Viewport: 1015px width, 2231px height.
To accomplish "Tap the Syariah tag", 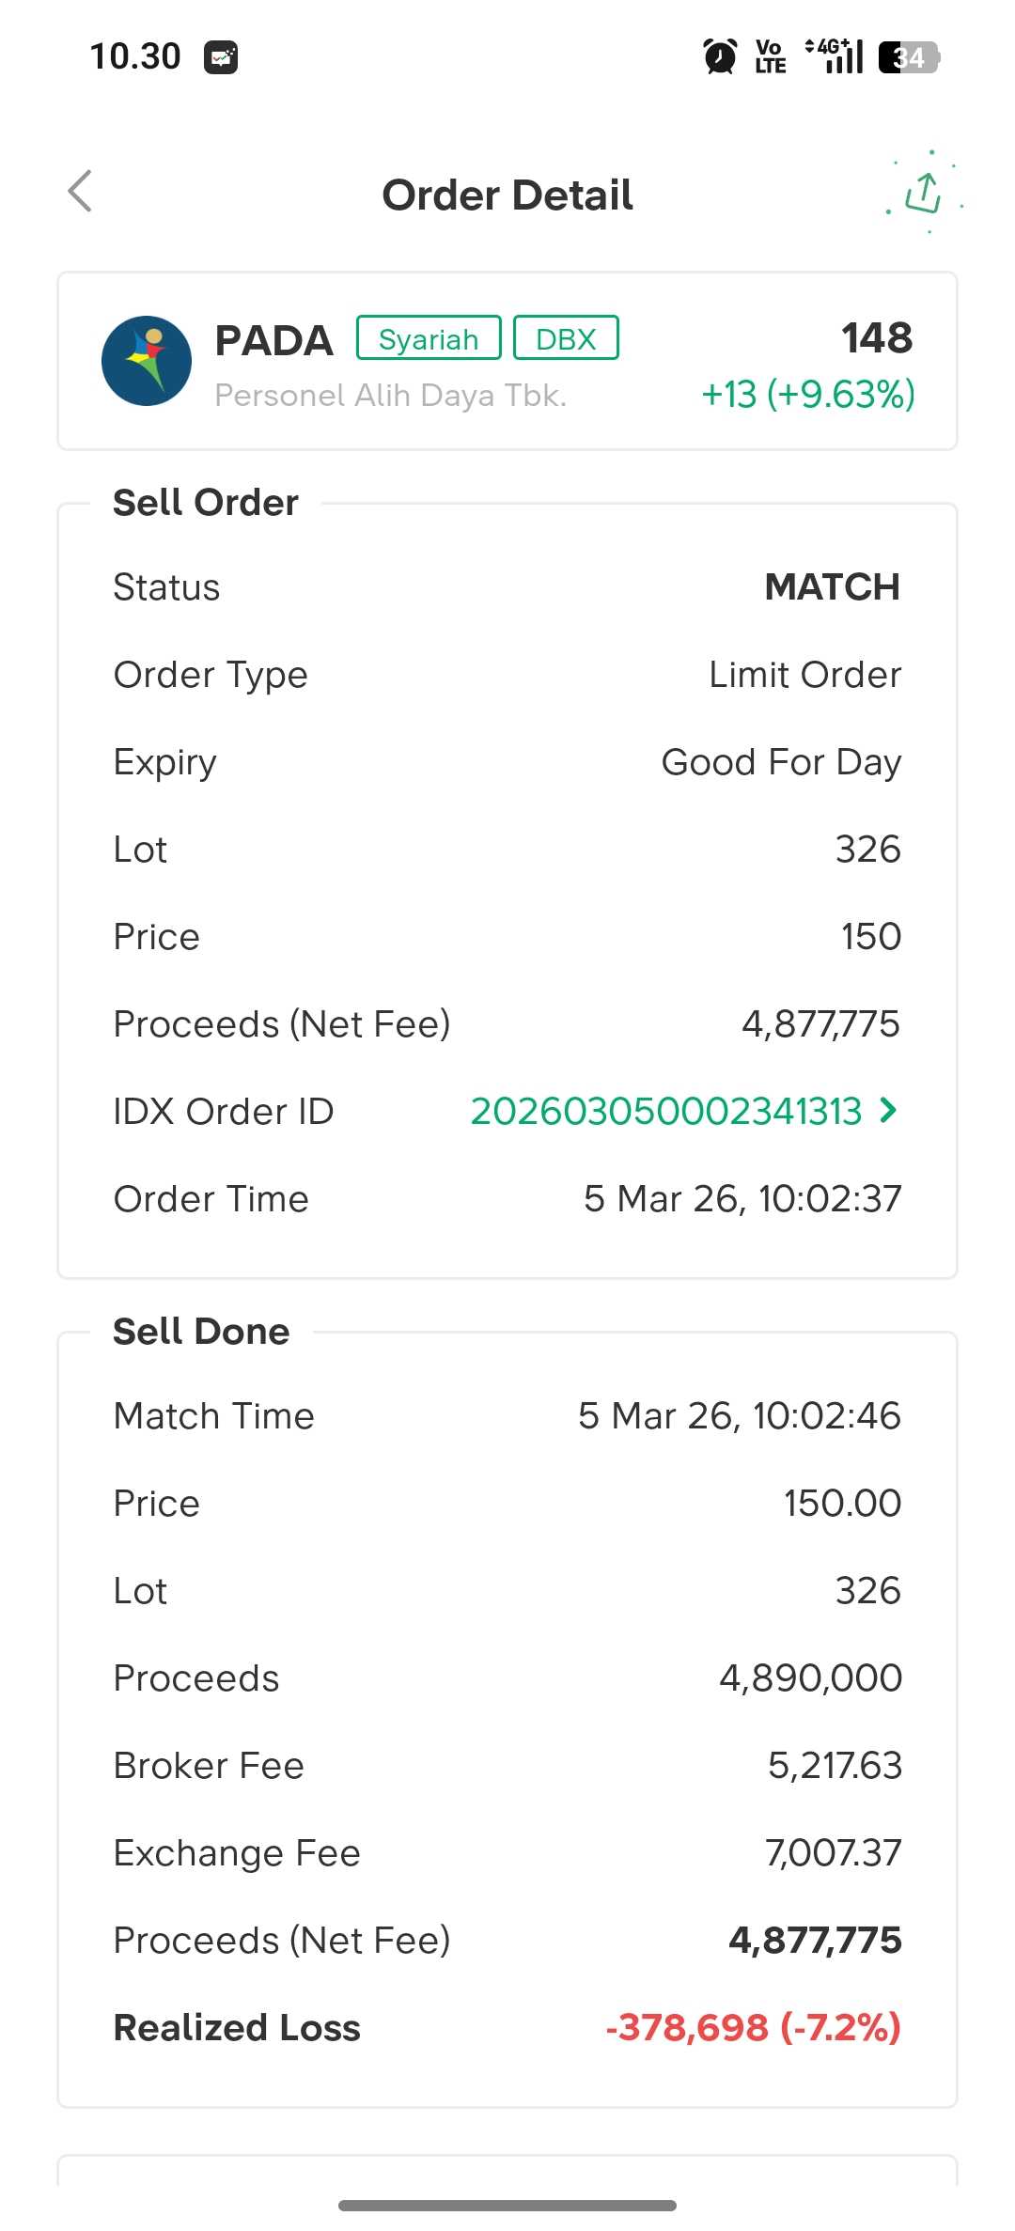I will point(429,338).
